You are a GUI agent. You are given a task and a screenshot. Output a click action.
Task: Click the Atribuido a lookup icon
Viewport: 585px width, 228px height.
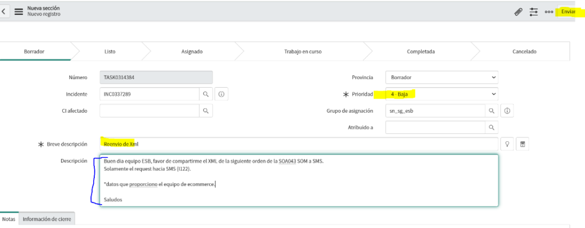coord(491,128)
